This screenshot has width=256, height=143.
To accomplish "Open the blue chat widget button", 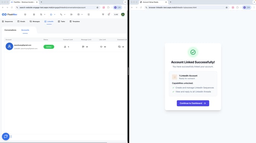I will pos(6,136).
